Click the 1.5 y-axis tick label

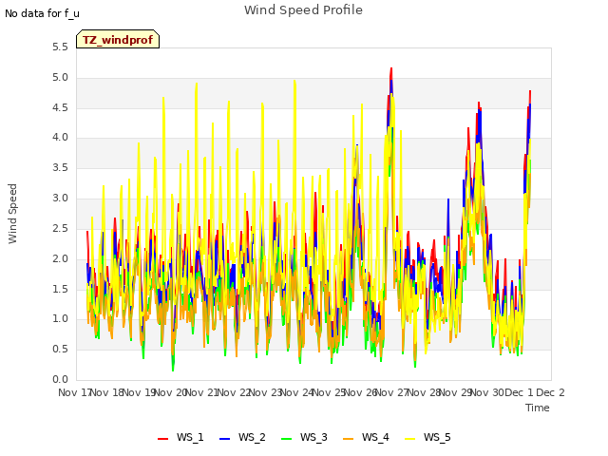pyautogui.click(x=60, y=289)
